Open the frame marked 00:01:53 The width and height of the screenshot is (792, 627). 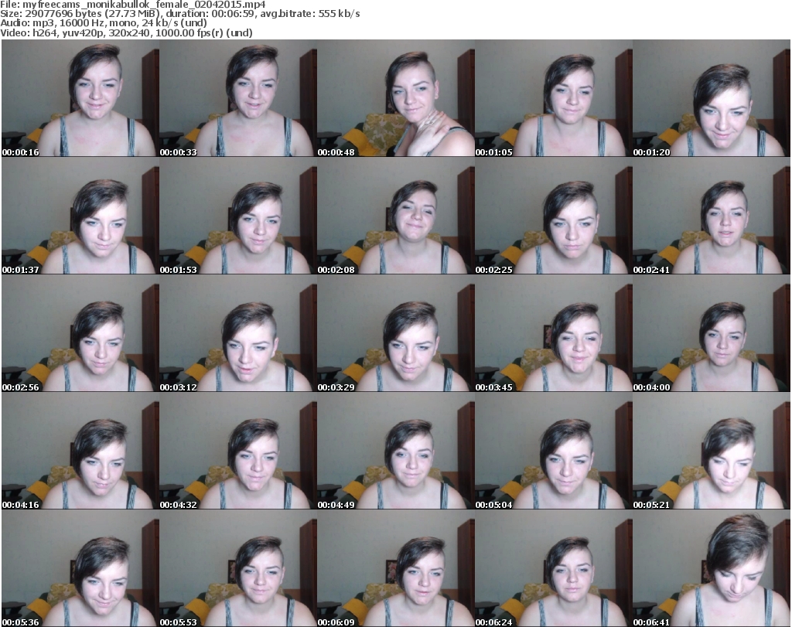tap(238, 216)
